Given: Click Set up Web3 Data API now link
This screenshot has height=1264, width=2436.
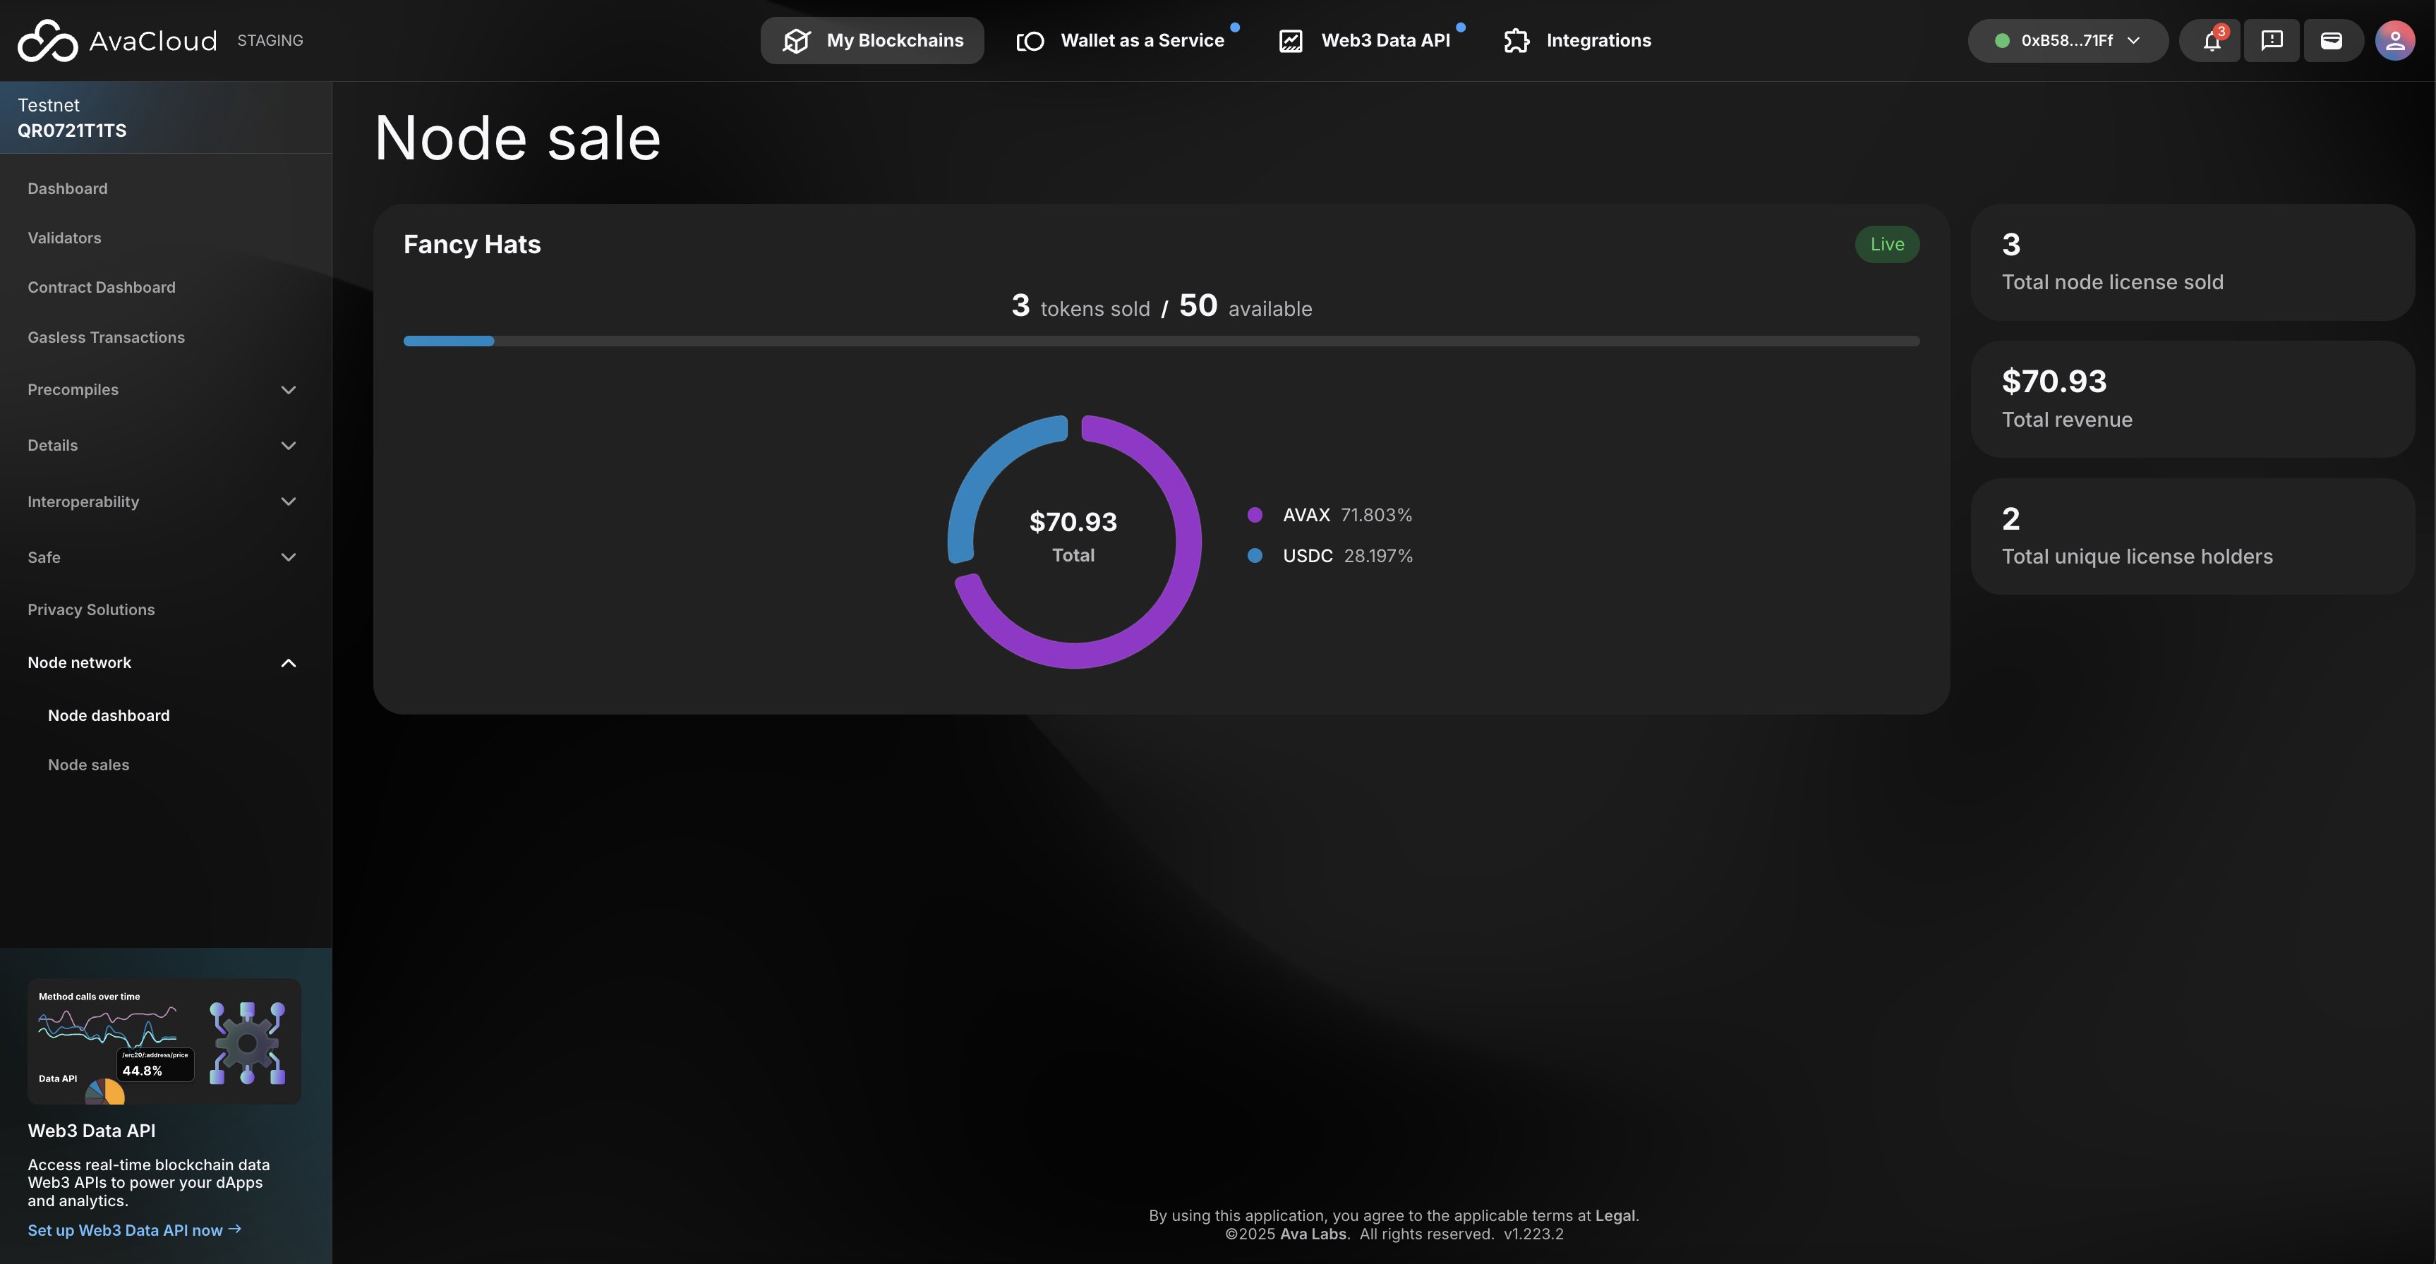Looking at the screenshot, I should pos(134,1230).
